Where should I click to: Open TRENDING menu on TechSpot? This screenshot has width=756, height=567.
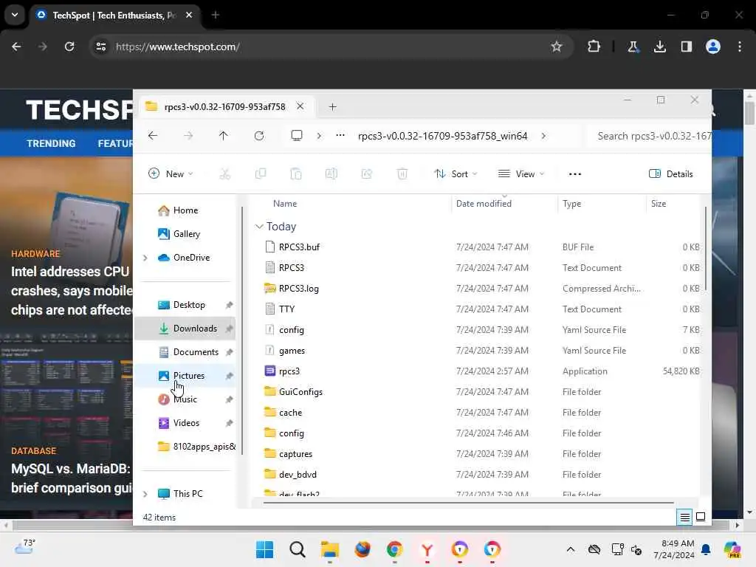[51, 143]
